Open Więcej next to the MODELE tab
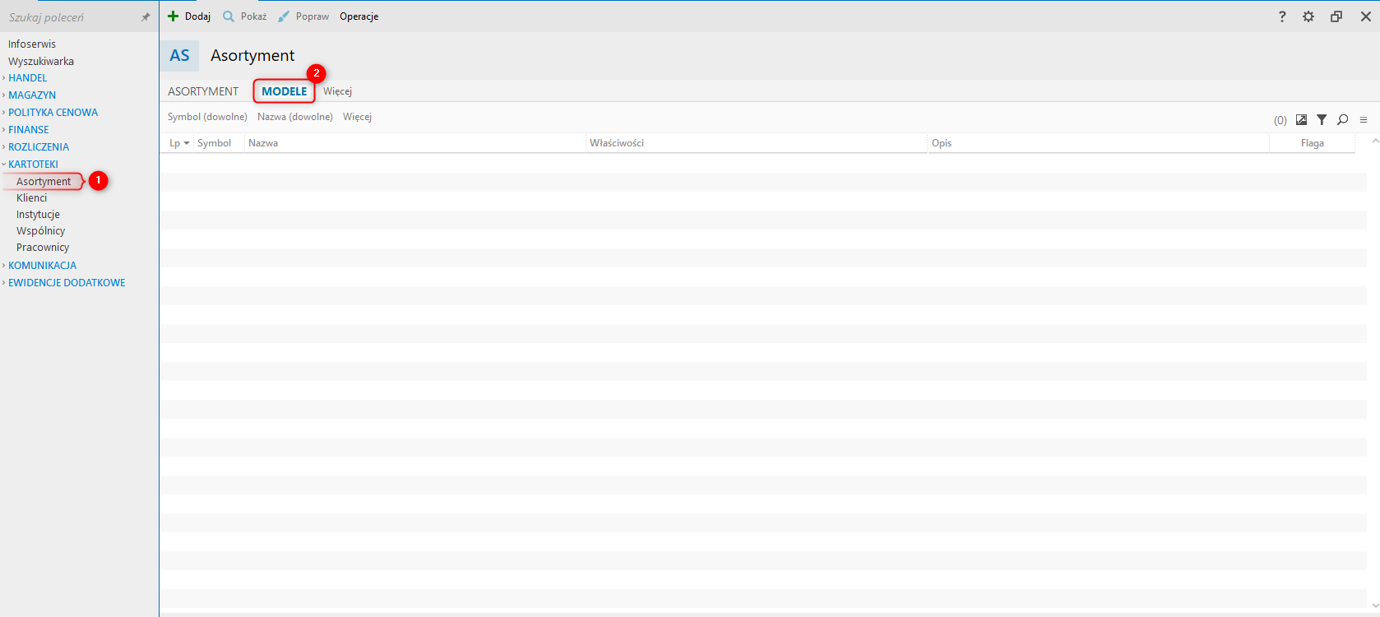This screenshot has height=617, width=1380. pyautogui.click(x=337, y=91)
